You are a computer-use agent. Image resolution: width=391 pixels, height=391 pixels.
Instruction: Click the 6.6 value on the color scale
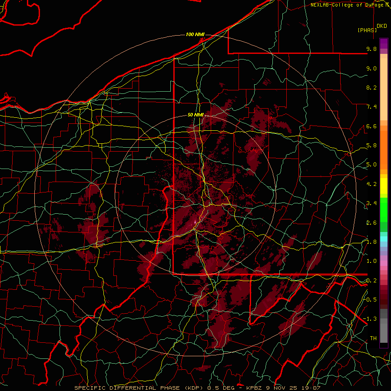371,126
